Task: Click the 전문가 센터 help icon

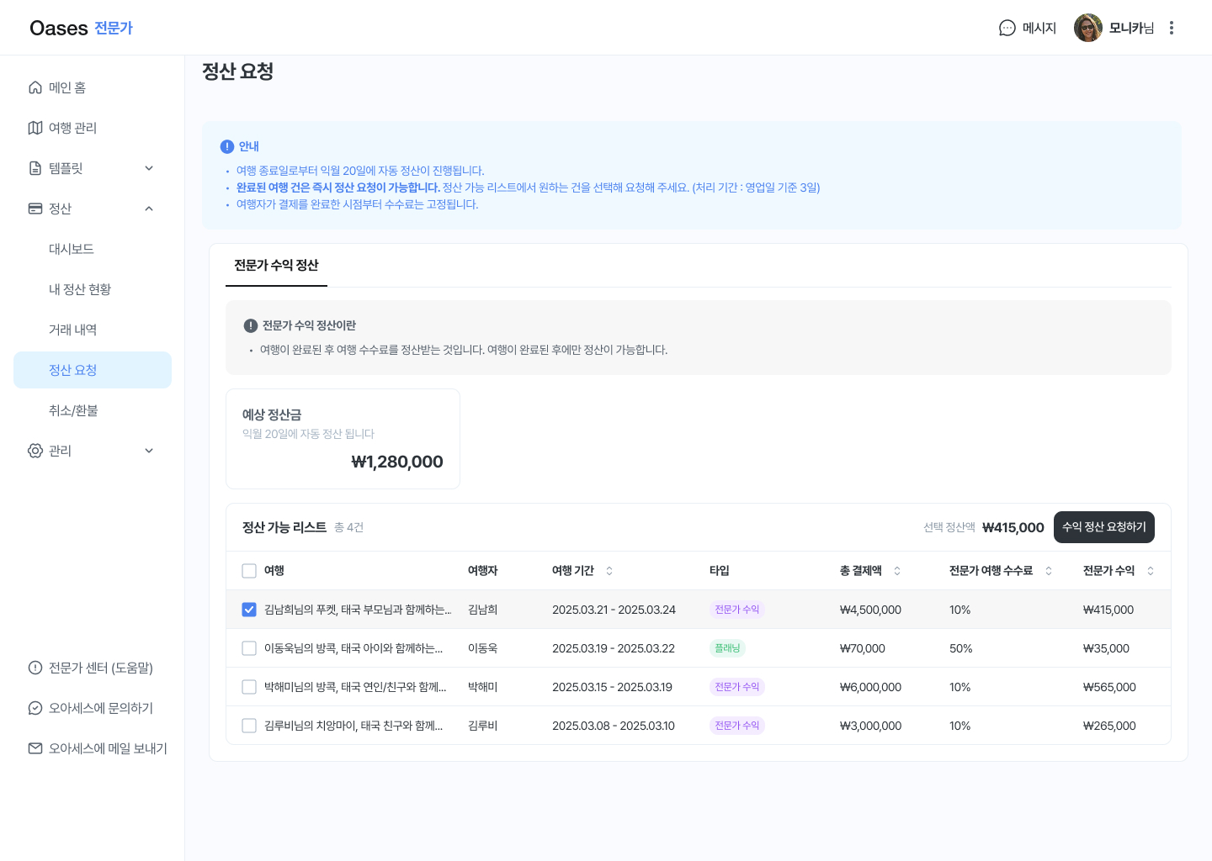Action: (35, 668)
